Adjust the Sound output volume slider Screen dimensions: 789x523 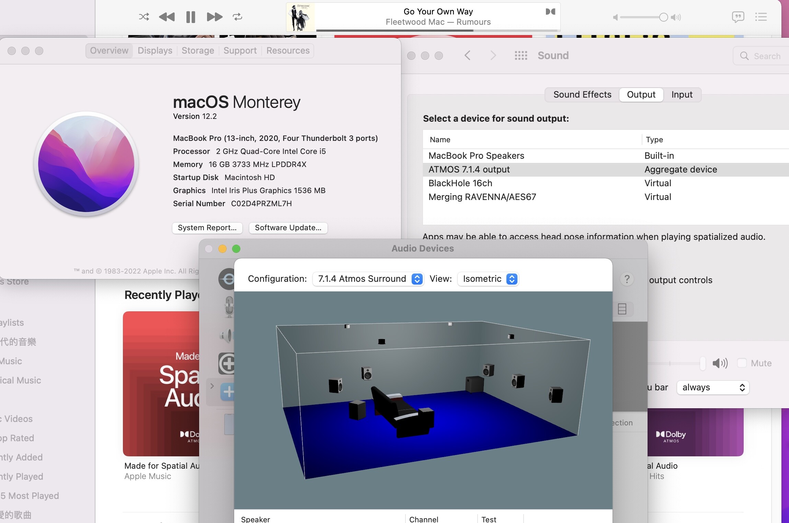click(702, 363)
